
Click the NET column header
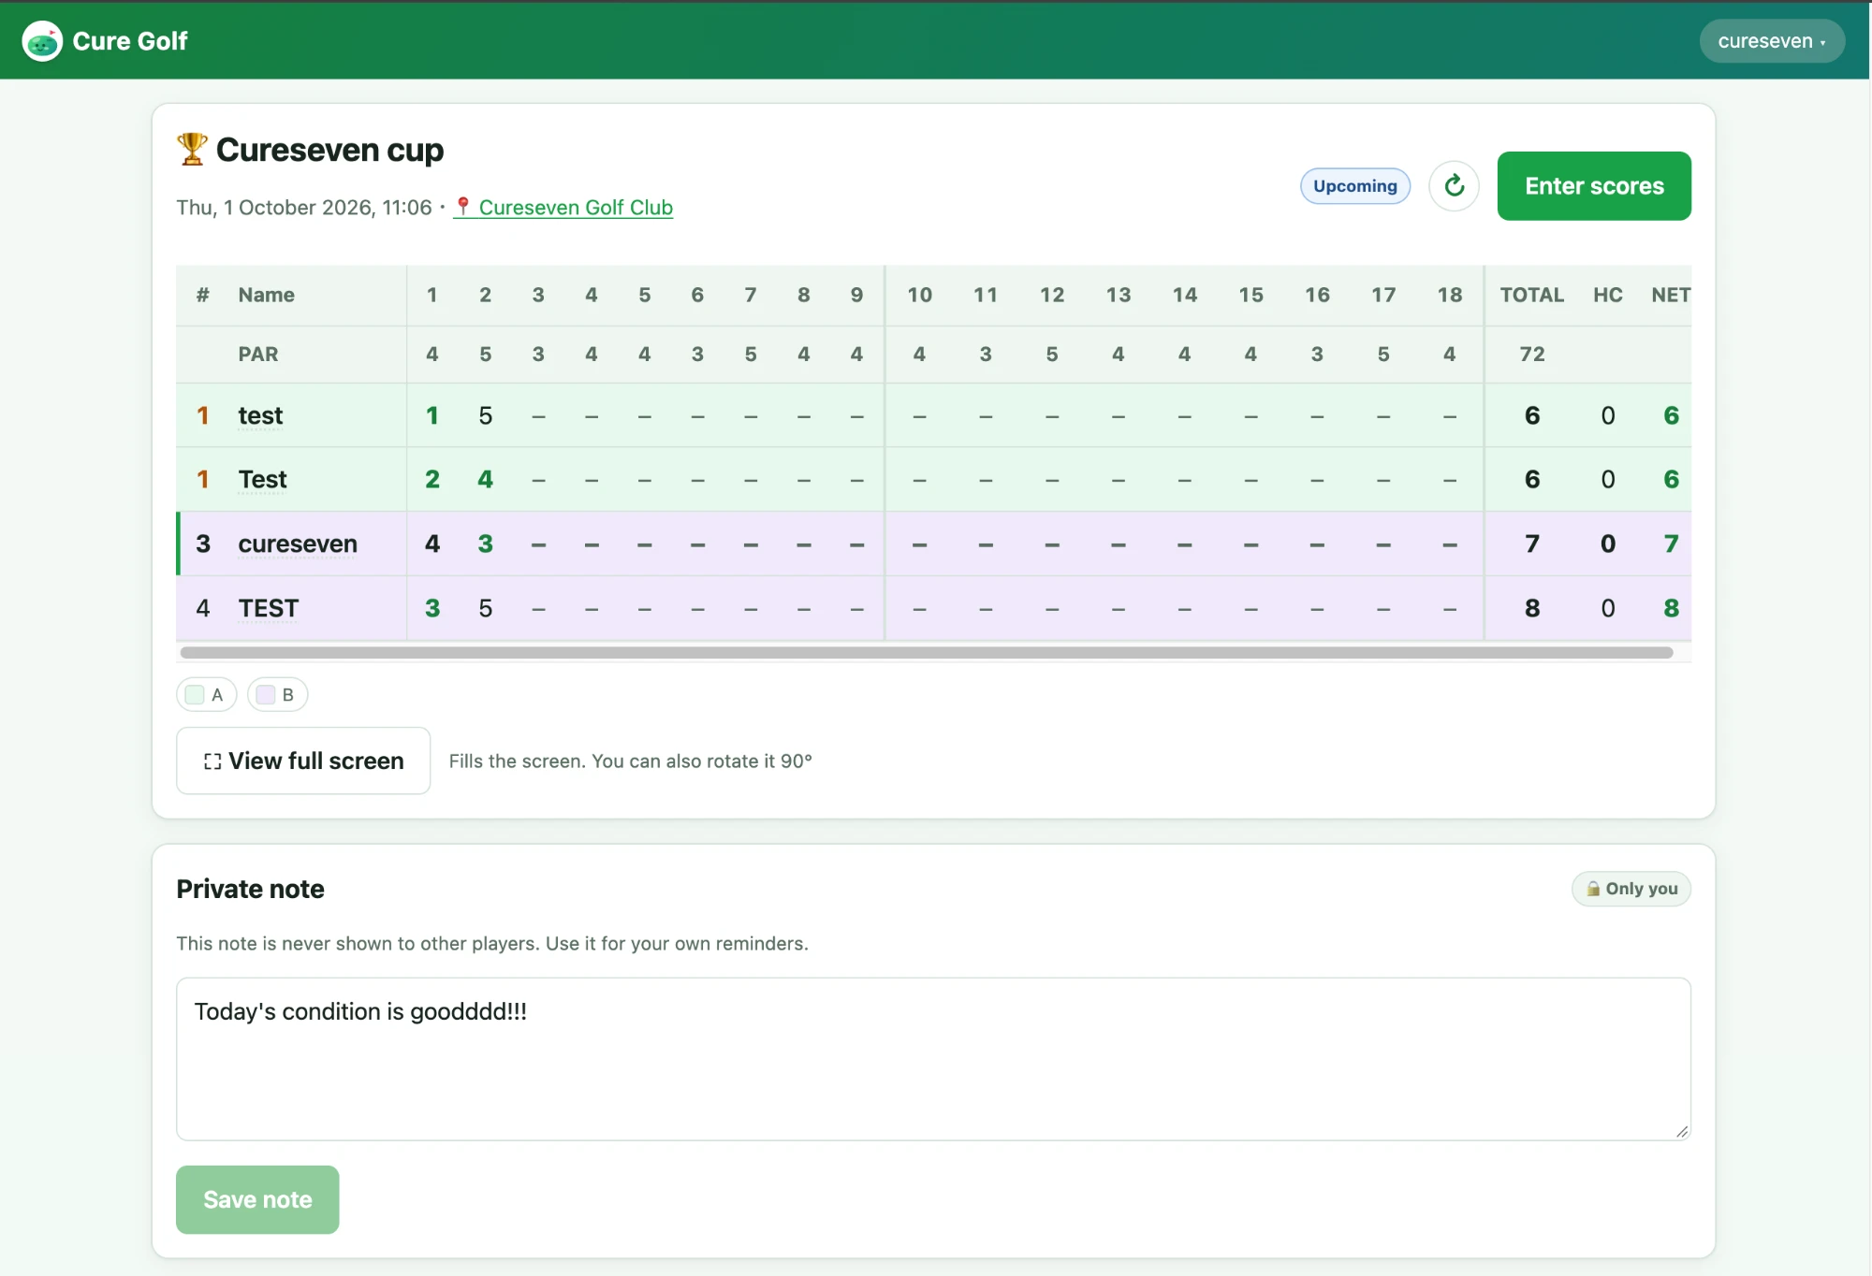click(1671, 295)
